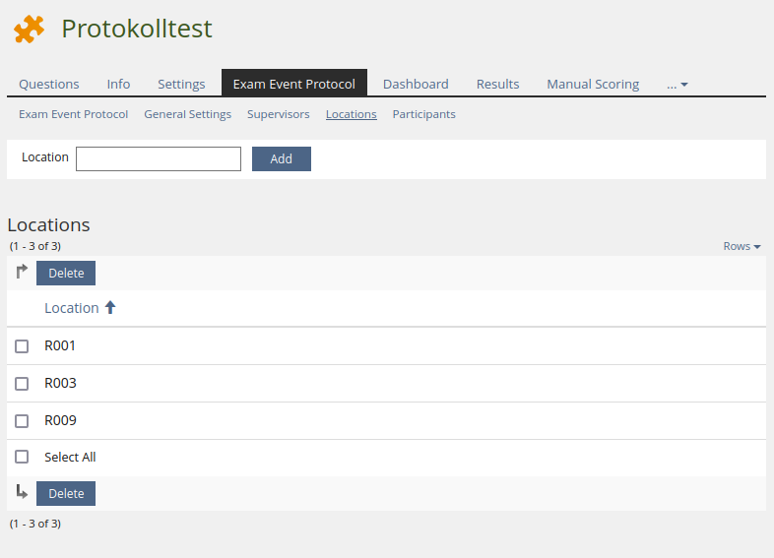Switch to the Questions tab
Screen dimensions: 774x558
tap(49, 85)
